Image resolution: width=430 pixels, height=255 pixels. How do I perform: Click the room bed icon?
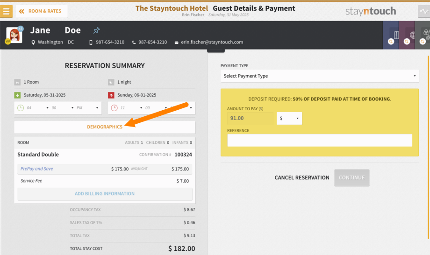[x=17, y=82]
